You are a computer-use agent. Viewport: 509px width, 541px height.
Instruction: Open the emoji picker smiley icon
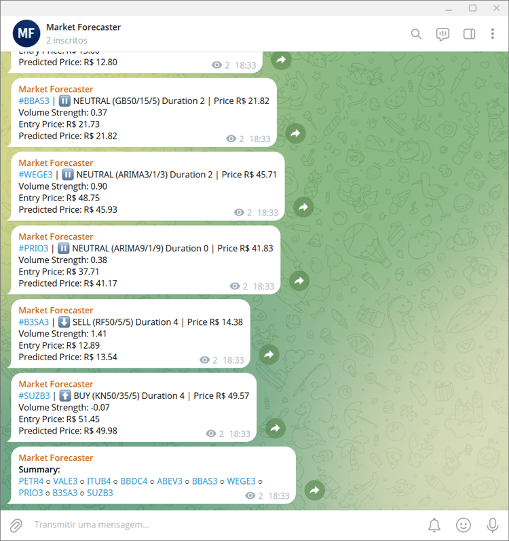click(463, 525)
